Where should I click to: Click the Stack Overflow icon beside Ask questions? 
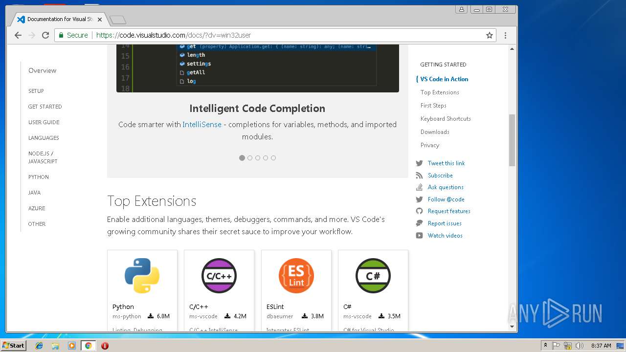419,187
